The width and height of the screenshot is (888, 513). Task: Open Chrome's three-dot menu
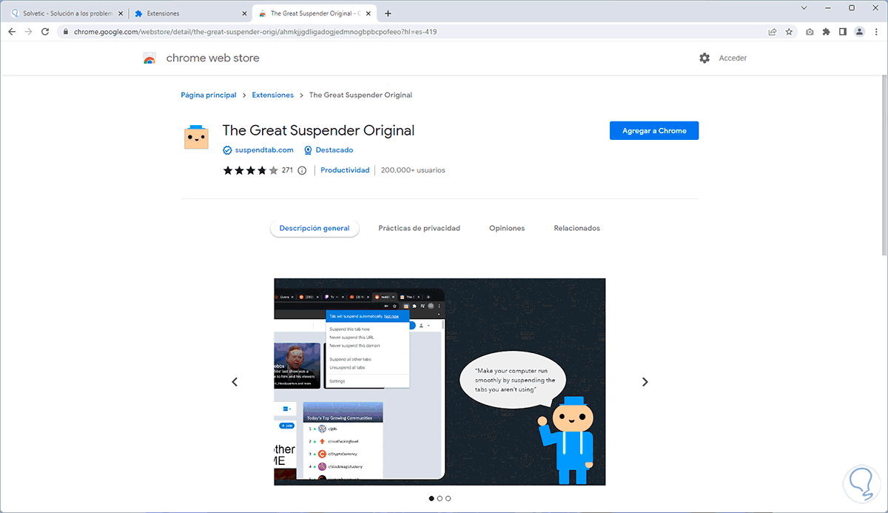coord(875,32)
